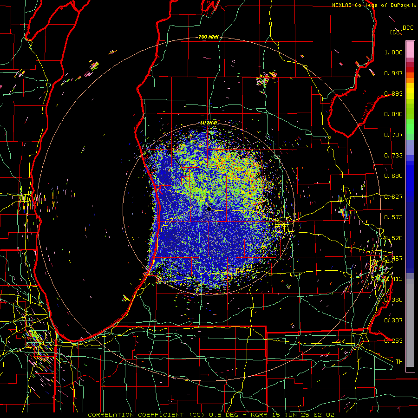Pick the lavender segment of the color bar
This screenshot has width=418, height=418.
410,147
